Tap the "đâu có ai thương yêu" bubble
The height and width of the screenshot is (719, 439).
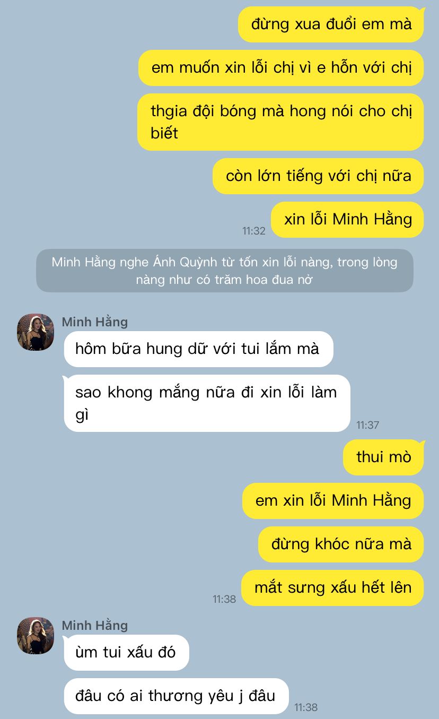point(176,696)
